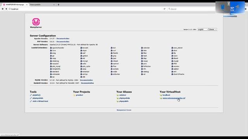This screenshot has width=248, height=139.
Task: Reload page with refresh icon
Action: [x=164, y=9]
